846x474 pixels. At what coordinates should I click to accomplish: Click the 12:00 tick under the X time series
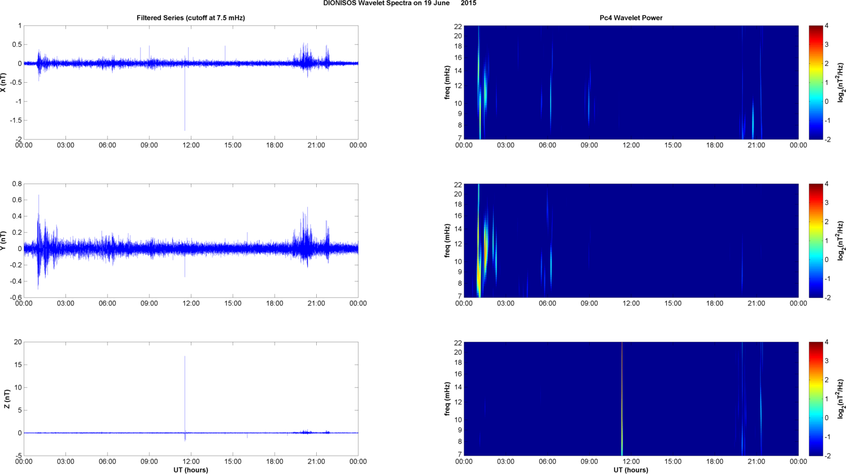click(191, 145)
